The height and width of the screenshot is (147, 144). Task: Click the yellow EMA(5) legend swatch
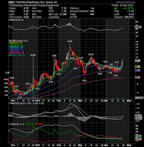pyautogui.click(x=9, y=43)
